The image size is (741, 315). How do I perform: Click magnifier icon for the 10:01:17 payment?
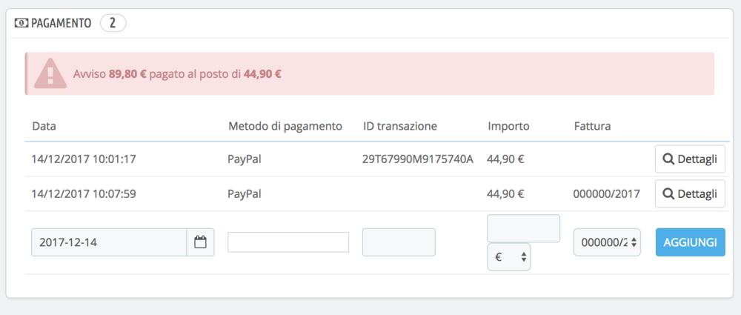pos(668,159)
